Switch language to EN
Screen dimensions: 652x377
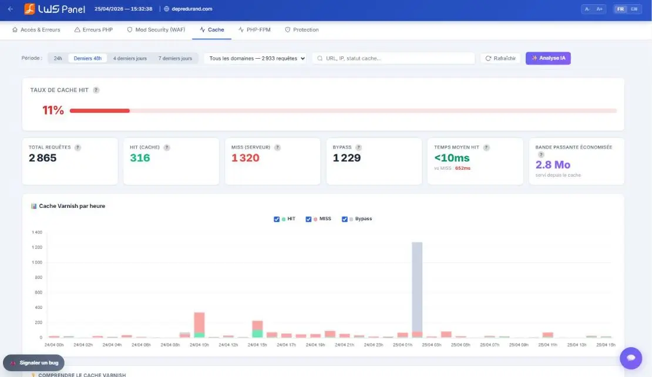[x=634, y=9]
